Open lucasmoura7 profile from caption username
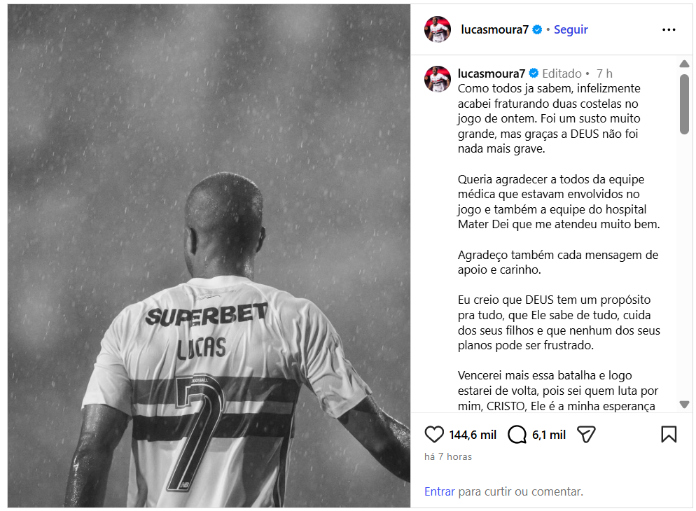This screenshot has width=696, height=511. click(x=492, y=73)
